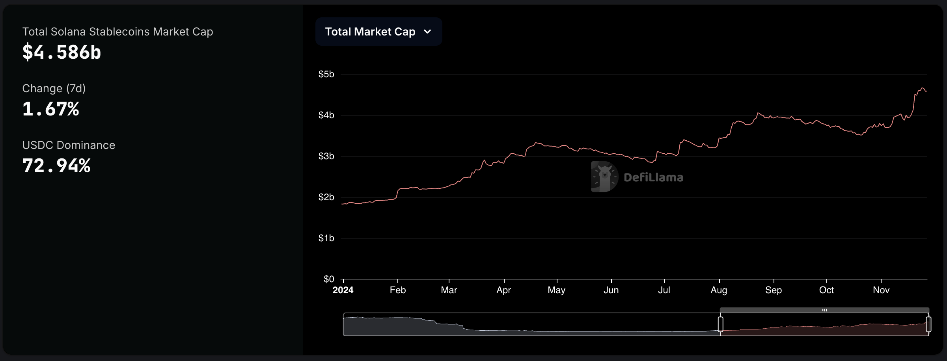Click the chart line near September
The width and height of the screenshot is (947, 361).
pos(774,117)
